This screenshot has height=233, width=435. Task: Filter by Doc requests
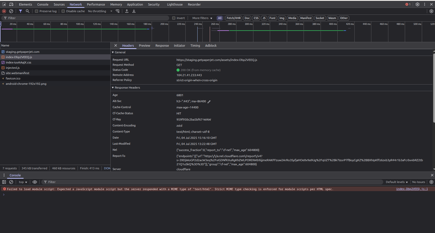pos(247,18)
